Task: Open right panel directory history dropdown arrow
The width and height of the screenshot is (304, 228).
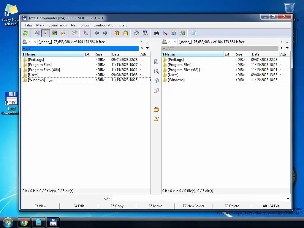Action: click(287, 48)
